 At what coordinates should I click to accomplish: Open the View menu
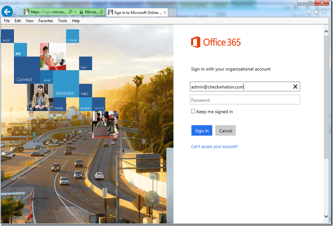29,21
